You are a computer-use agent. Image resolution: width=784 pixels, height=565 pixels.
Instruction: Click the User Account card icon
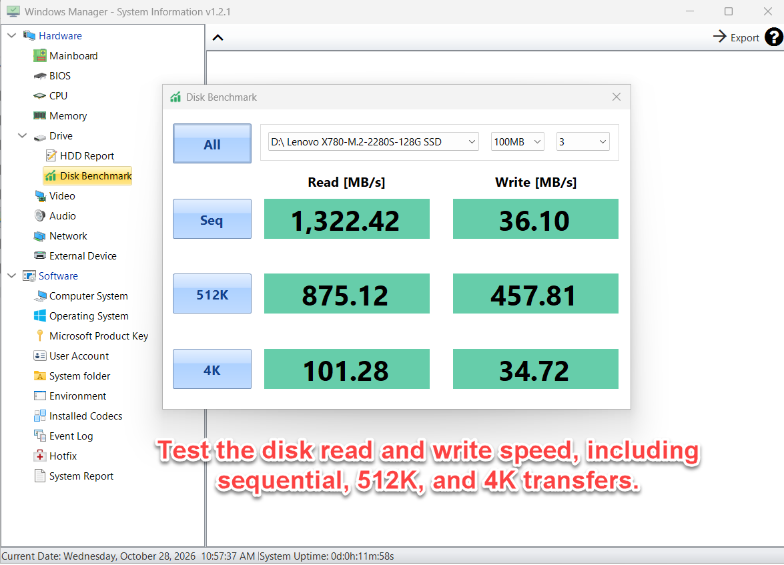(39, 356)
